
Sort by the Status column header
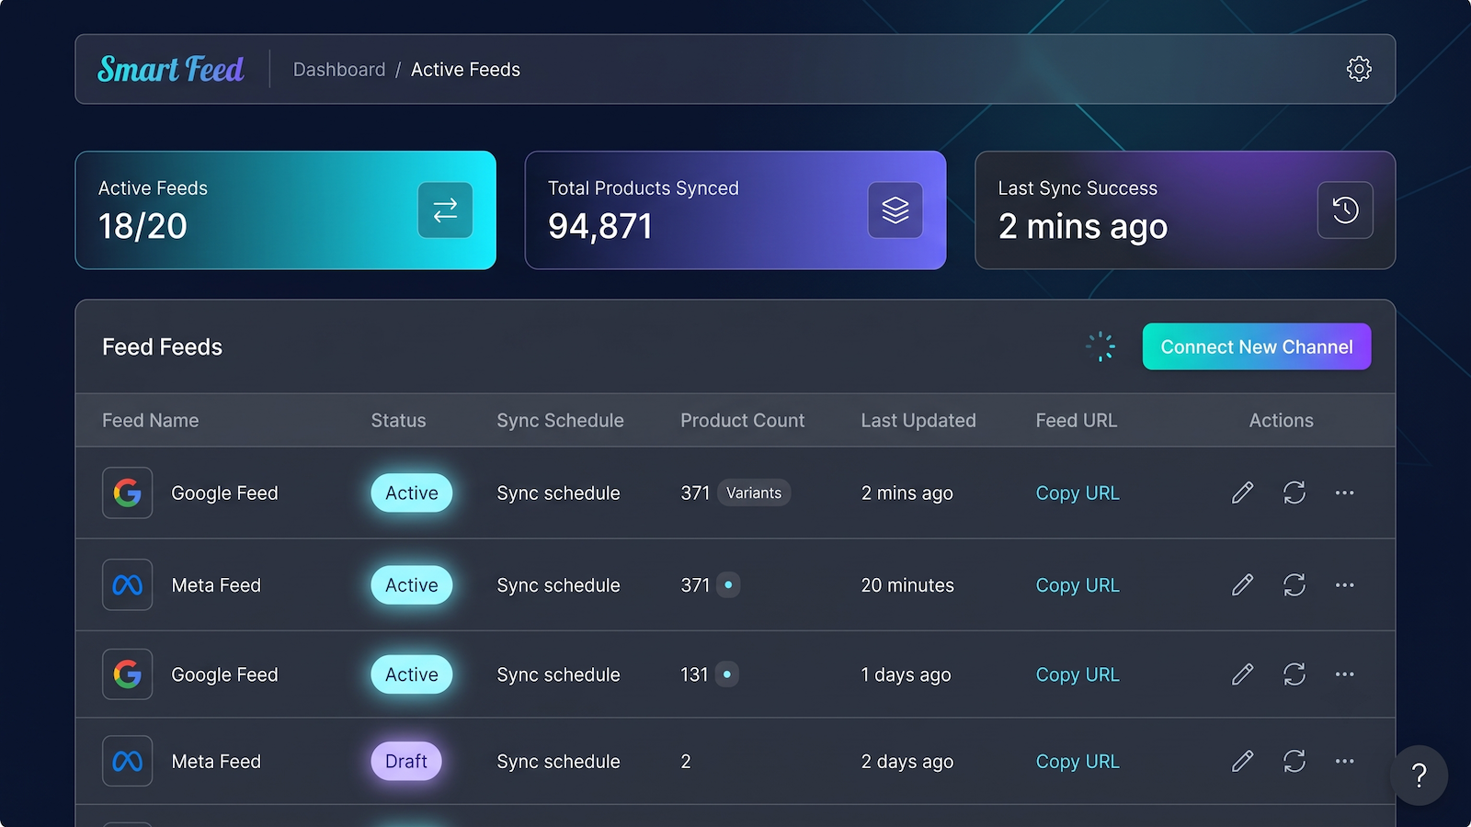(x=398, y=421)
